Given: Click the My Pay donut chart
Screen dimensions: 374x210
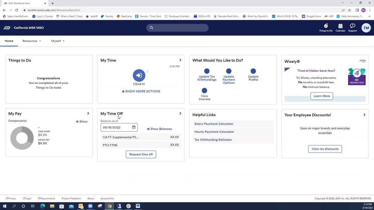Looking at the screenshot, I should point(22,138).
